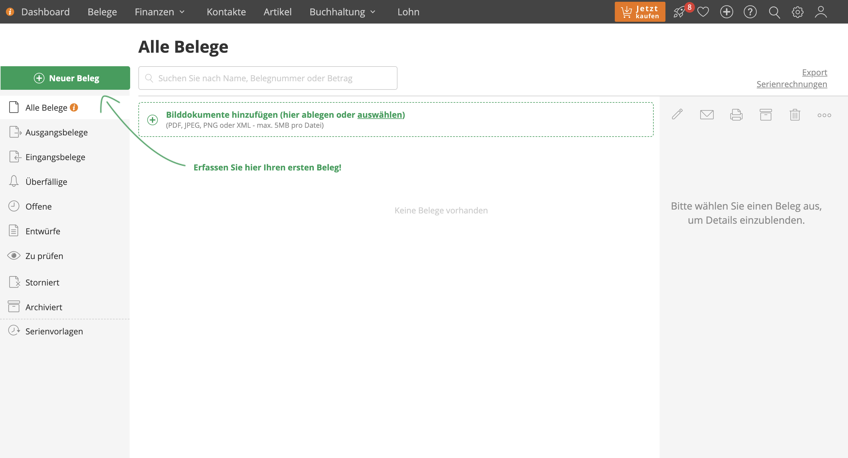Click the orange info icon beside Dashboard
848x458 pixels.
click(x=10, y=12)
